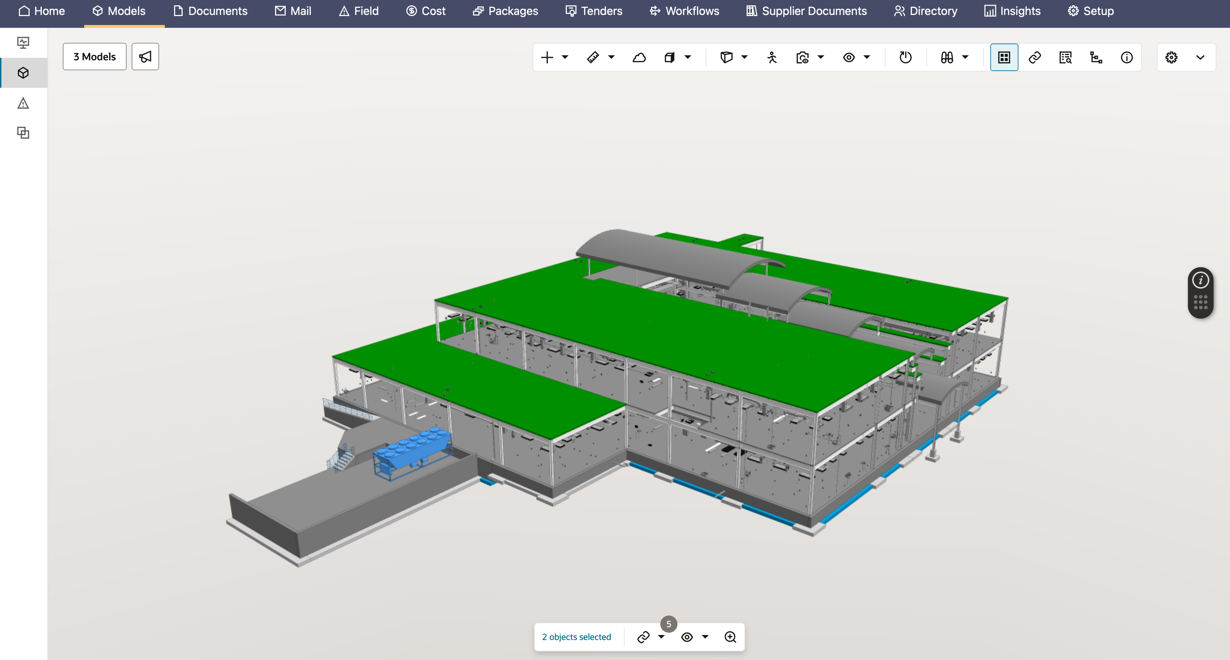Expand the binoculars dropdown arrow
Image resolution: width=1230 pixels, height=660 pixels.
pos(965,57)
